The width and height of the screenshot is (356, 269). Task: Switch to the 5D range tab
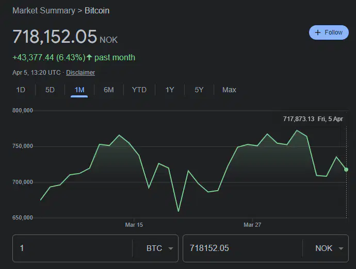point(50,90)
